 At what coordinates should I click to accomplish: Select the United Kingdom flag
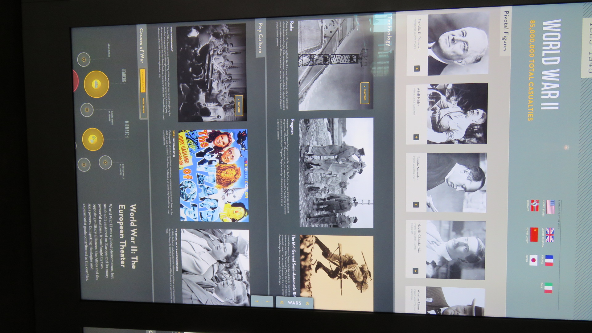tap(549, 235)
